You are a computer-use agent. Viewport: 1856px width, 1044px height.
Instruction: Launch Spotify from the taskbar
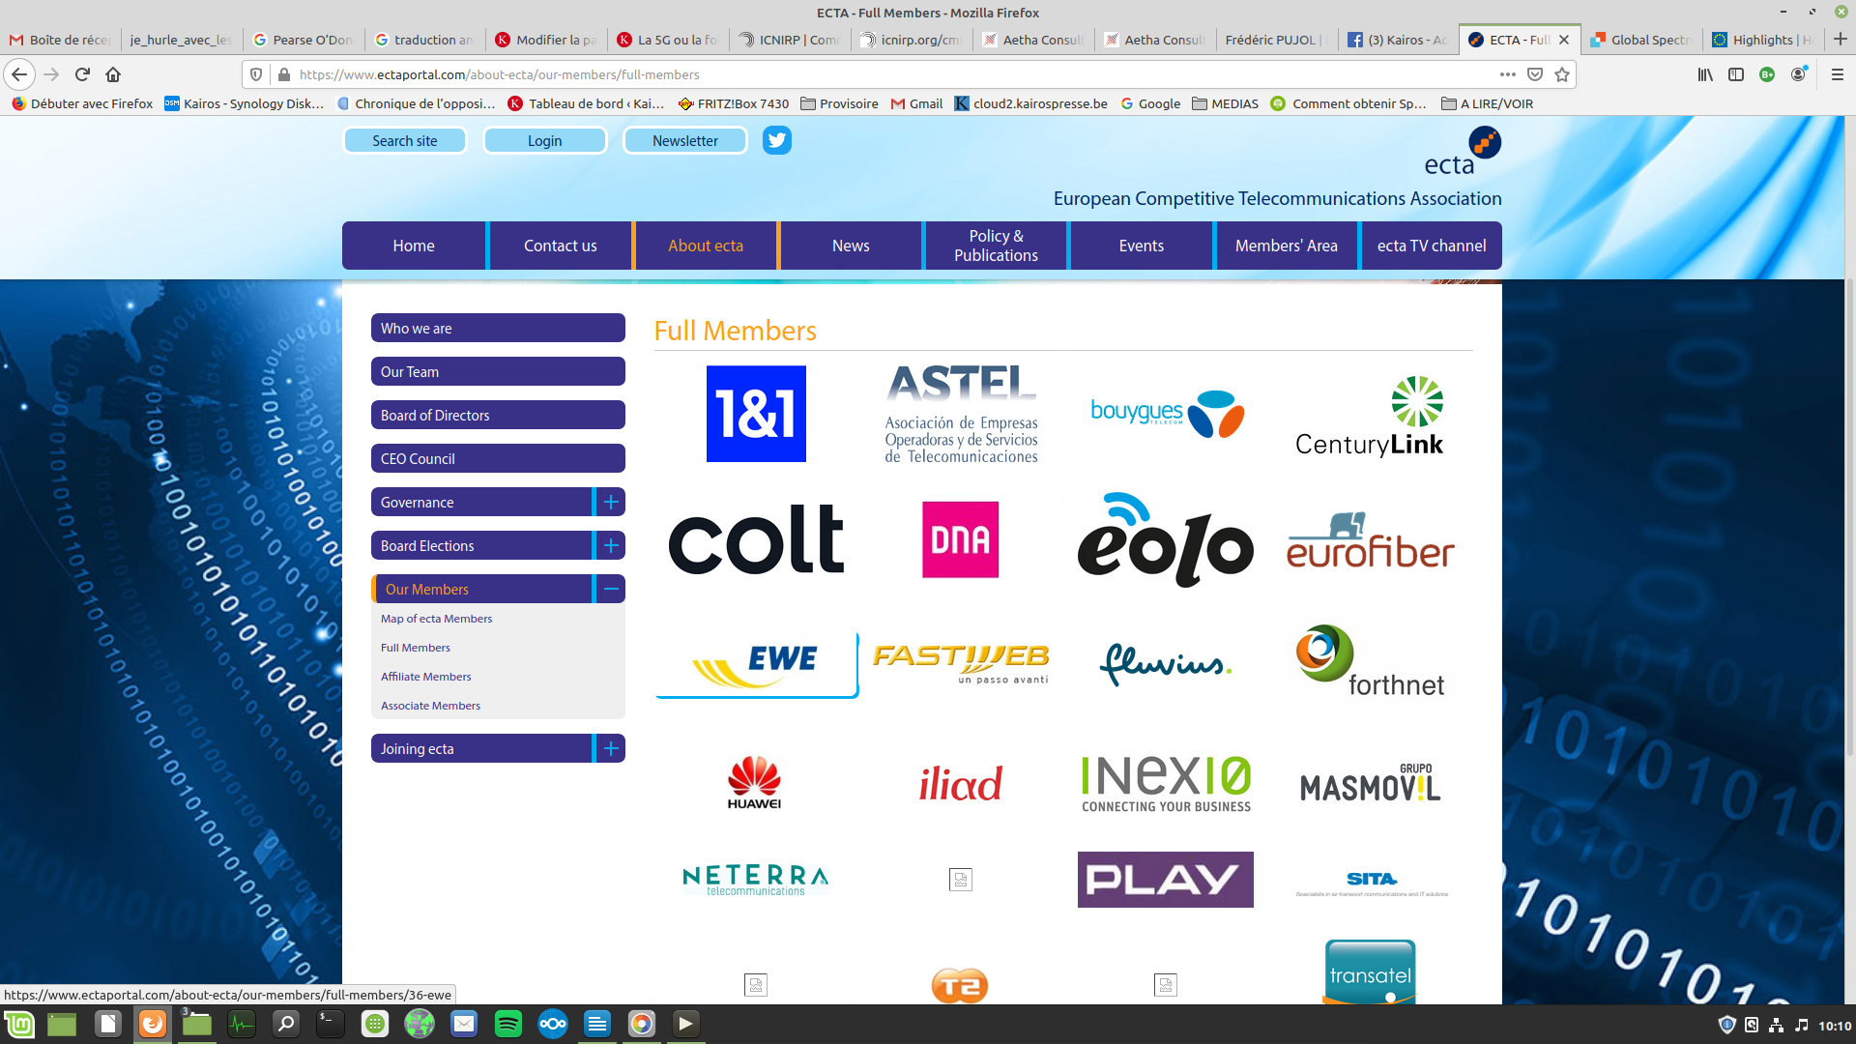[x=508, y=1024]
